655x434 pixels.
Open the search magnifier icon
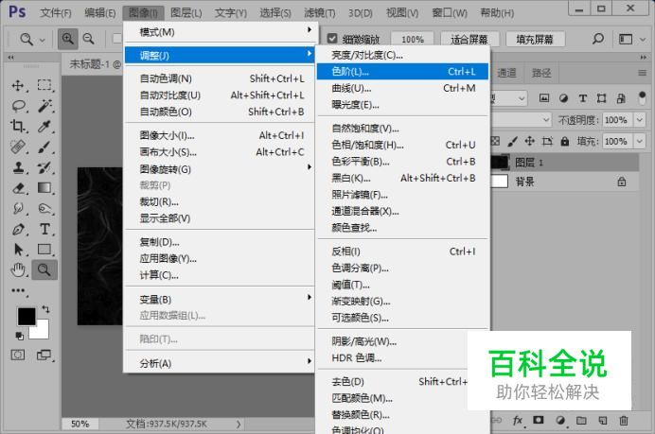[598, 39]
